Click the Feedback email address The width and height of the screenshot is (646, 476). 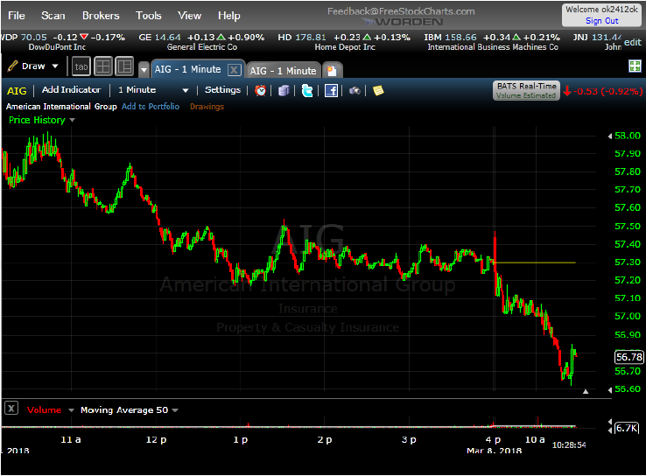point(401,11)
